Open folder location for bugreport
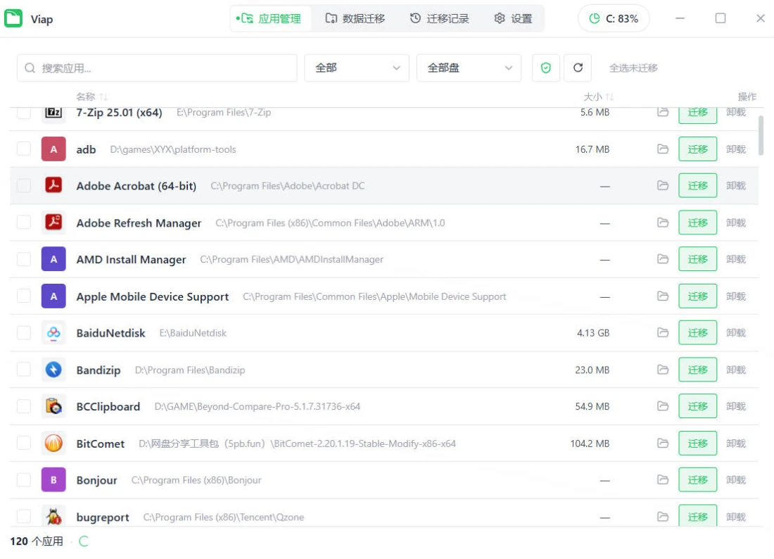The width and height of the screenshot is (774, 559). point(662,517)
